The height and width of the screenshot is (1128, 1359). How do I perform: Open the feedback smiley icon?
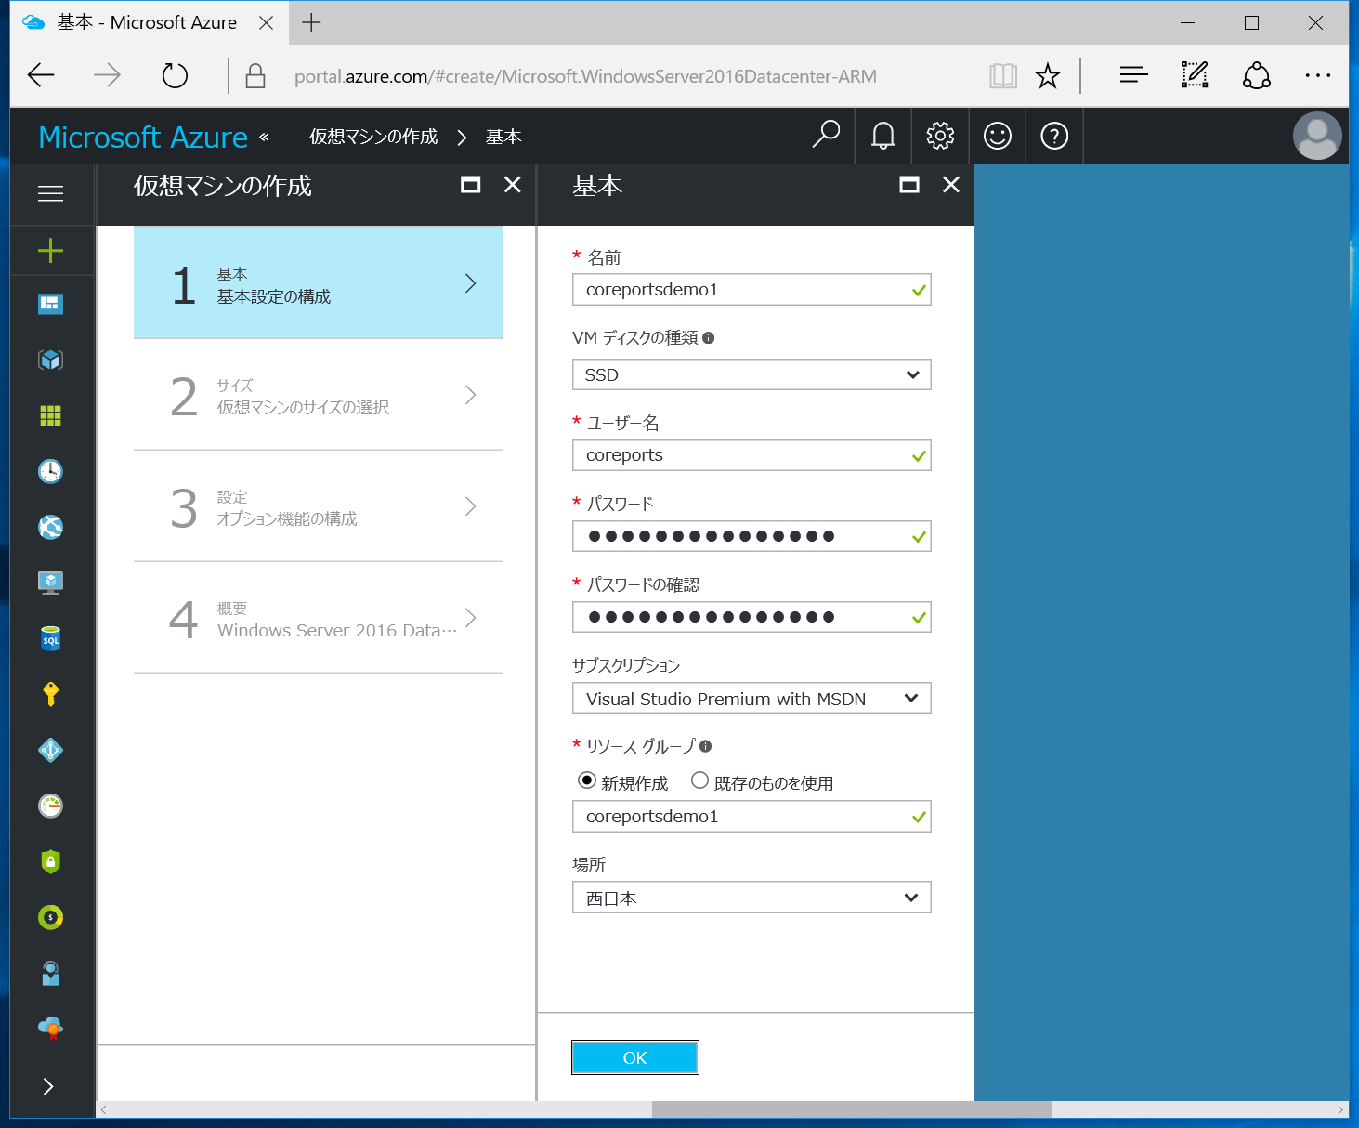click(998, 136)
